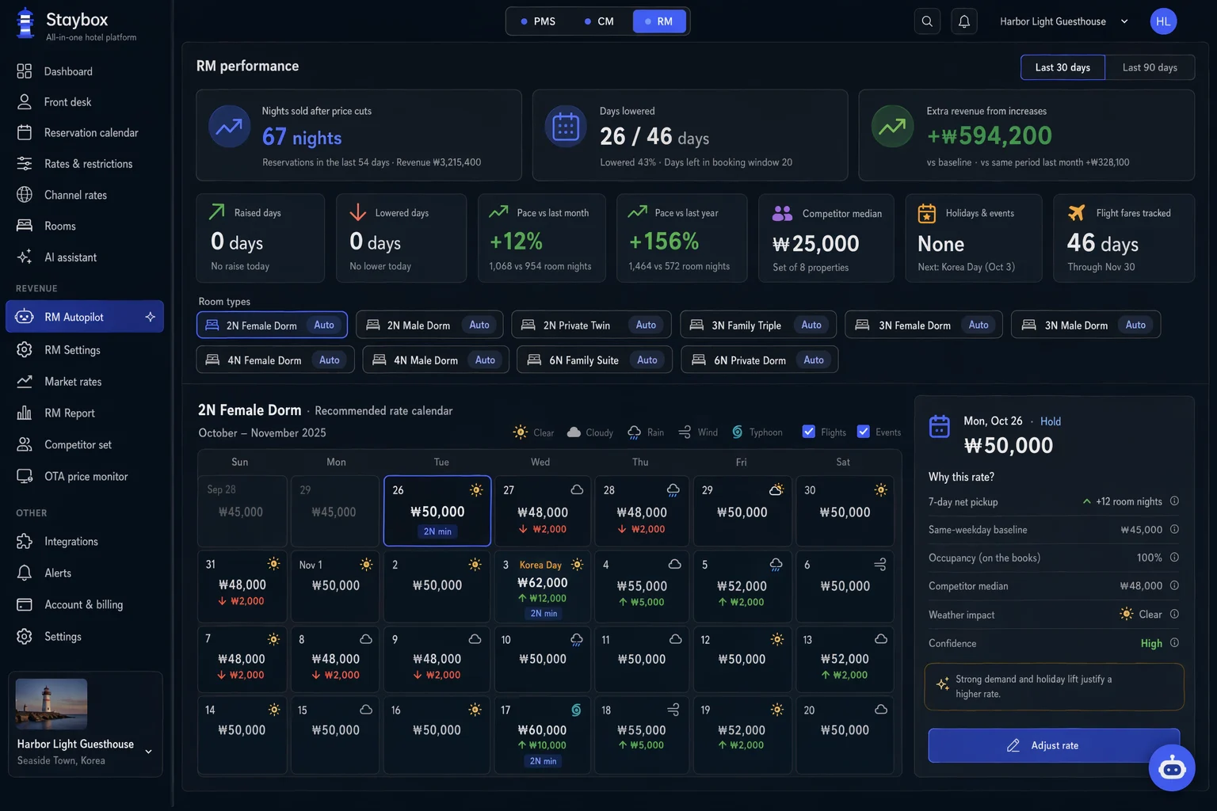Select the Last 30 days range
Viewport: 1217px width, 811px height.
tap(1062, 67)
